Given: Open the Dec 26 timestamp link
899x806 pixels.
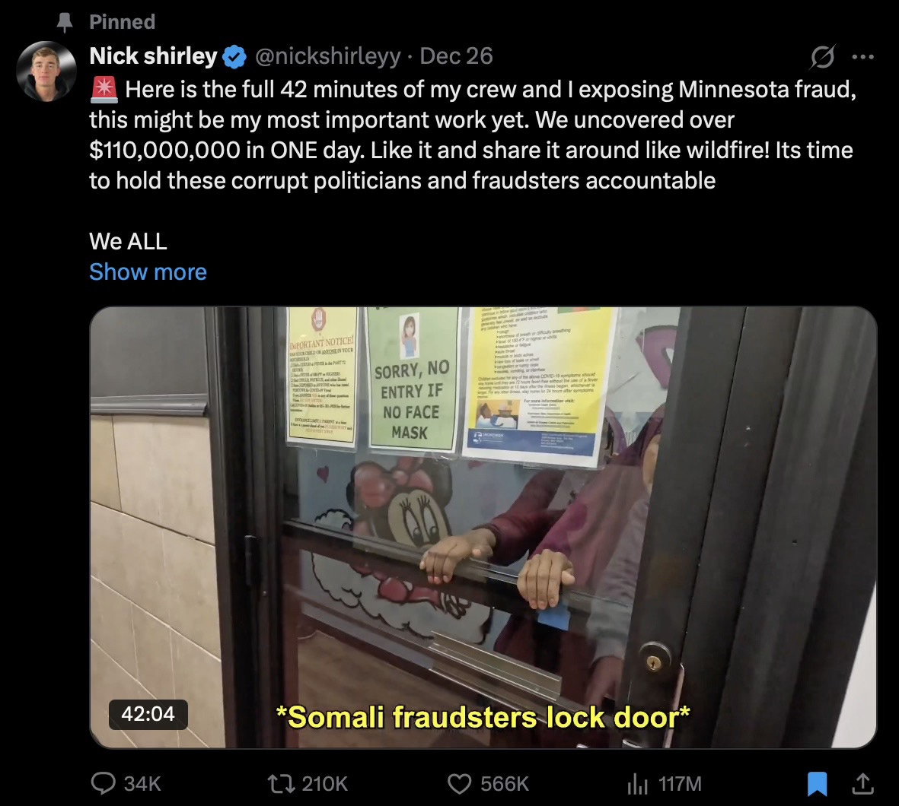Looking at the screenshot, I should pyautogui.click(x=456, y=56).
